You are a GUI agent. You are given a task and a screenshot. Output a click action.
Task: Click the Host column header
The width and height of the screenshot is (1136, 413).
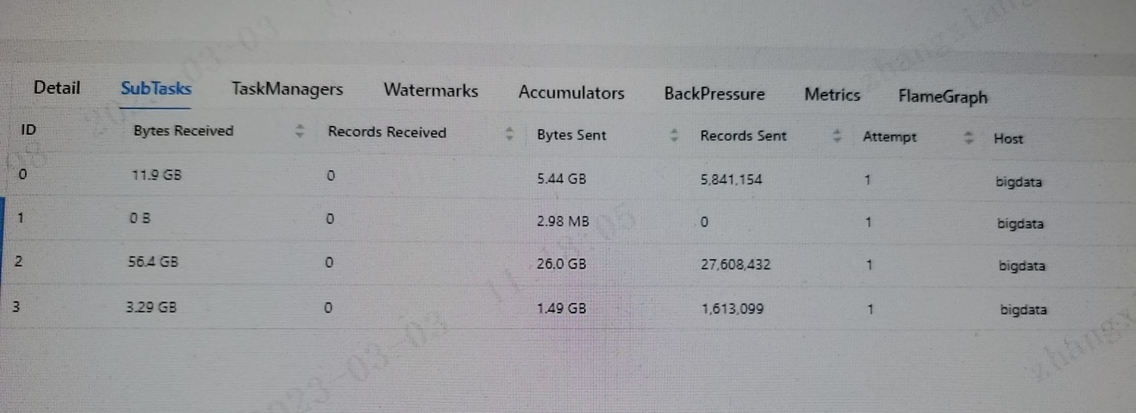coord(1008,138)
